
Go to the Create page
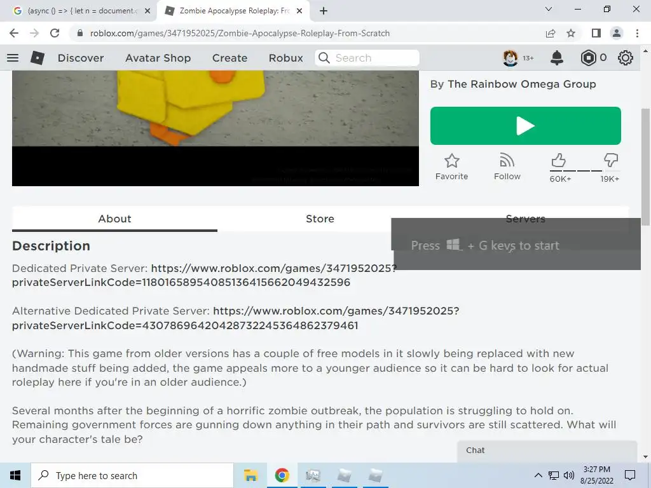230,58
